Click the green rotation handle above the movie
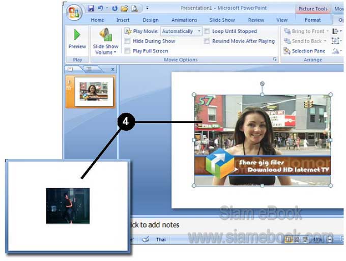Viewport: 346px width, 261px height. pos(262,83)
